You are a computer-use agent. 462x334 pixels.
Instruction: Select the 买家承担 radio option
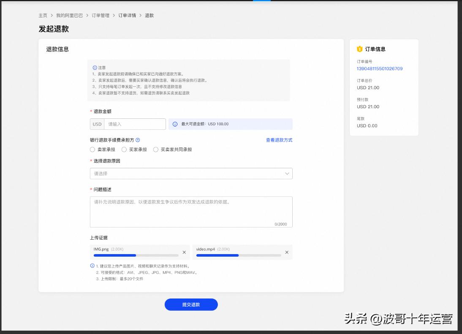[x=123, y=149]
